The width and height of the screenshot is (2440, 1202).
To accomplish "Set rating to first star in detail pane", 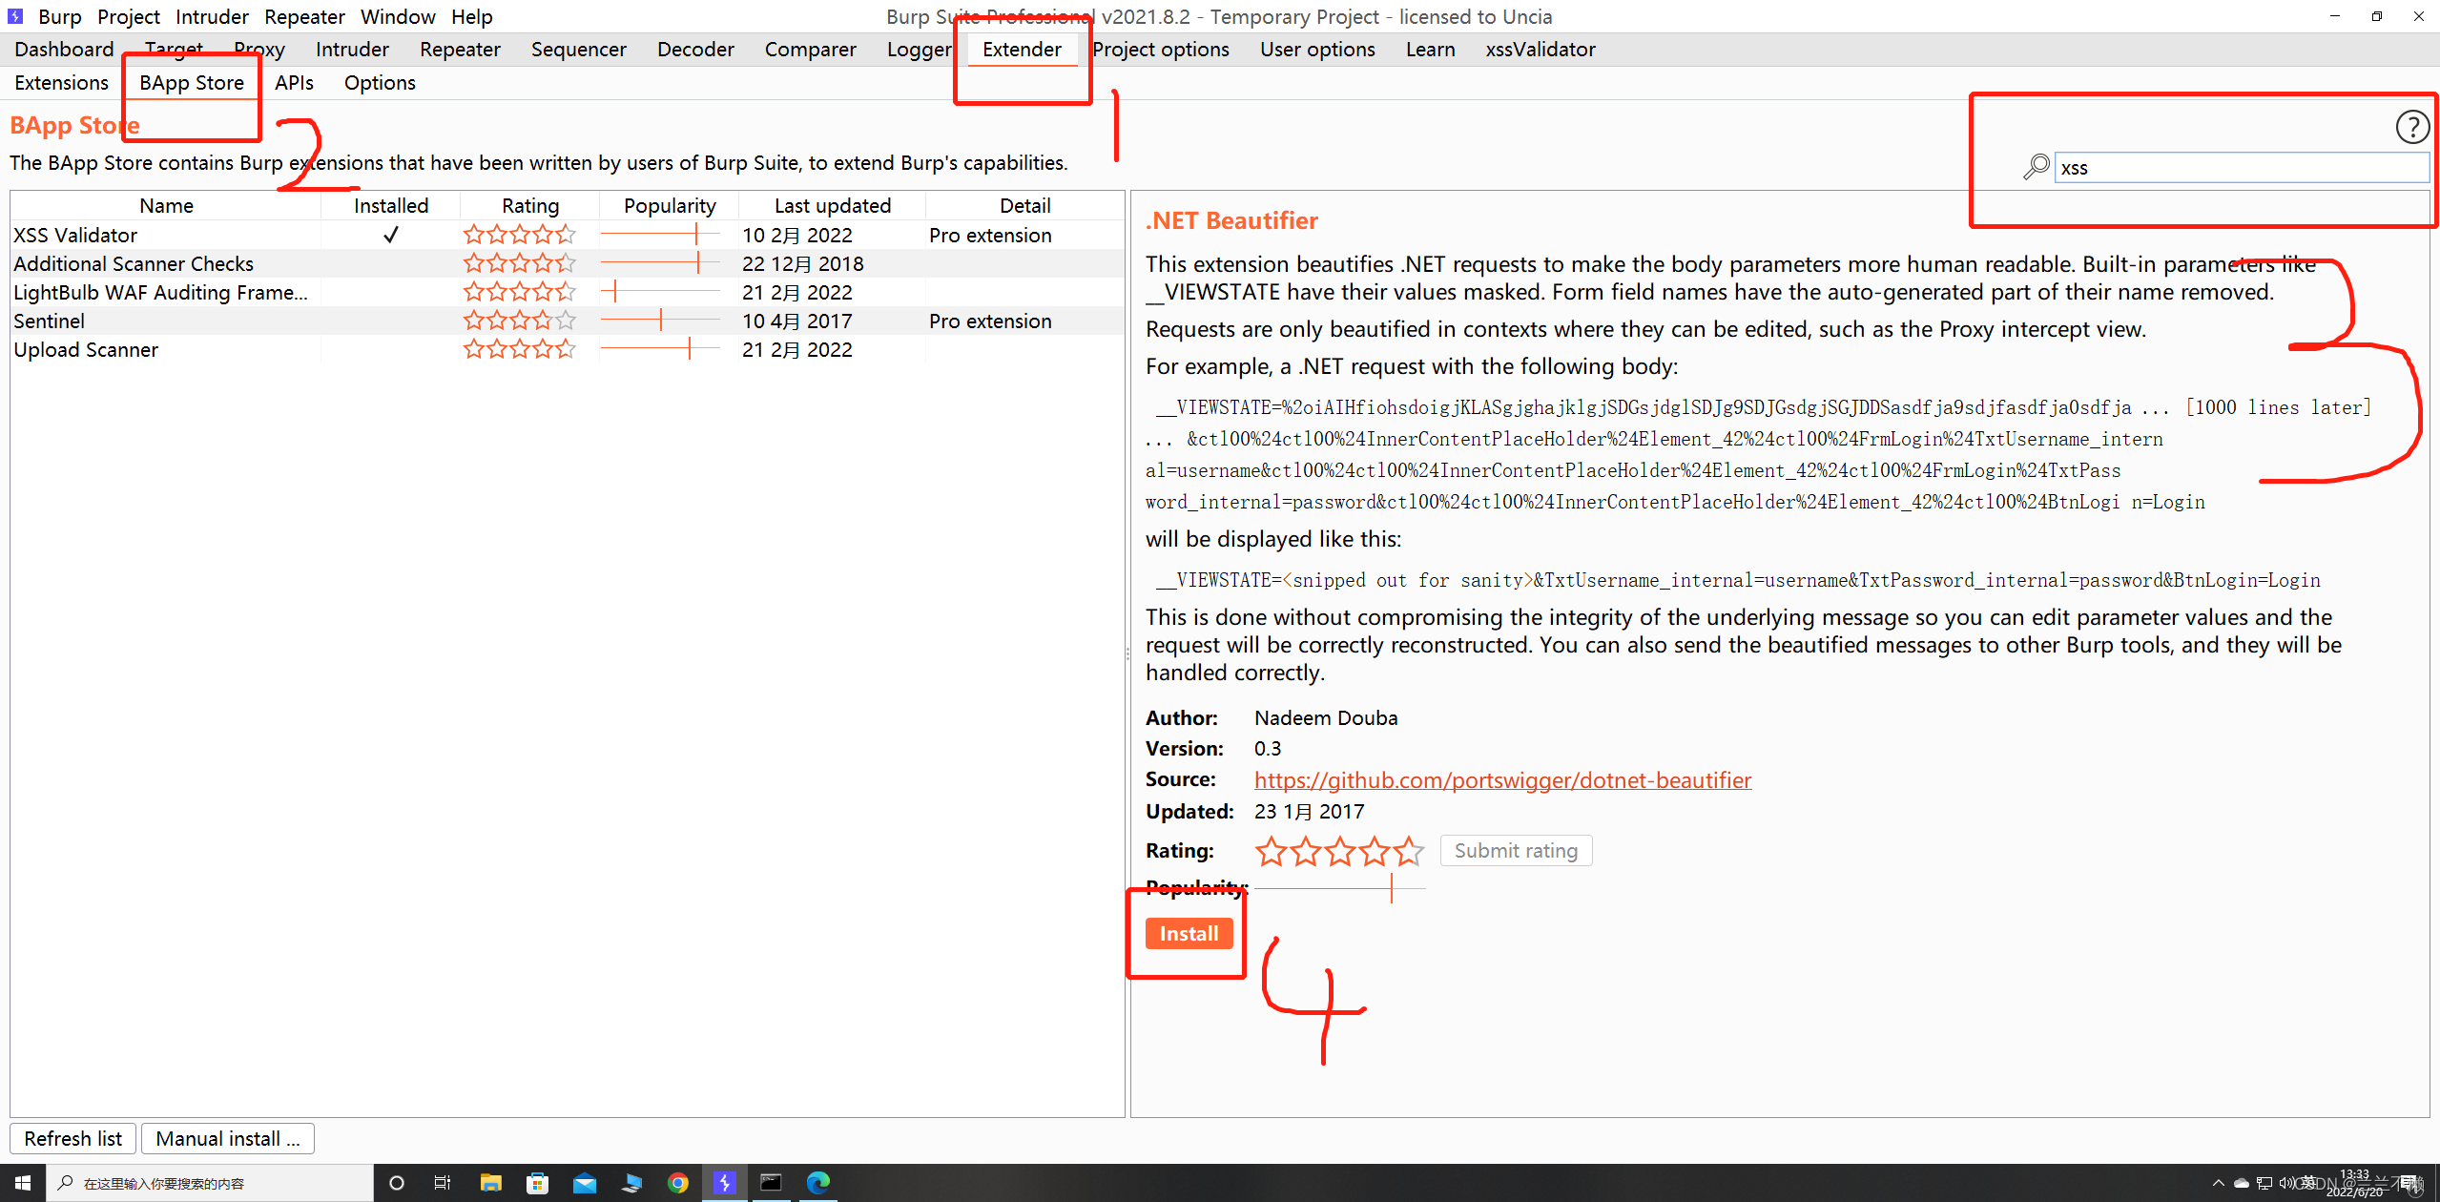I will (x=1271, y=850).
